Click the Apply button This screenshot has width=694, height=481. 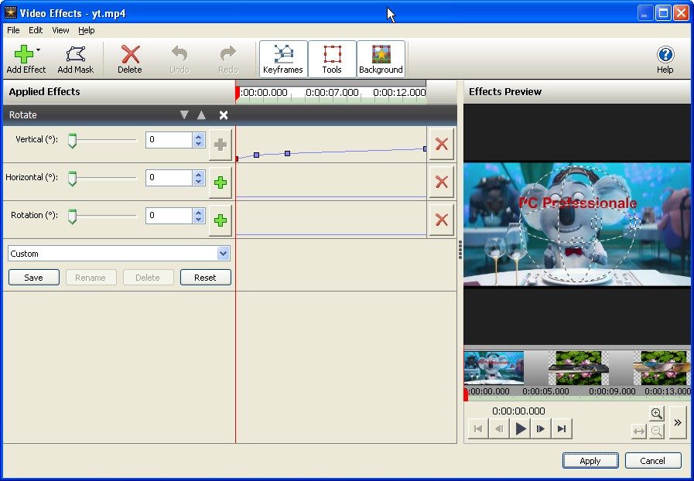[x=590, y=461]
